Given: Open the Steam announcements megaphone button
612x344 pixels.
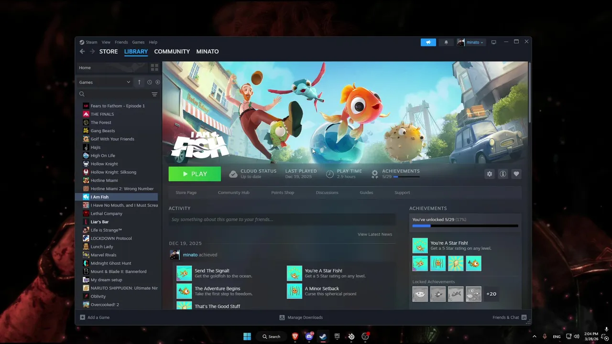Looking at the screenshot, I should (x=428, y=42).
